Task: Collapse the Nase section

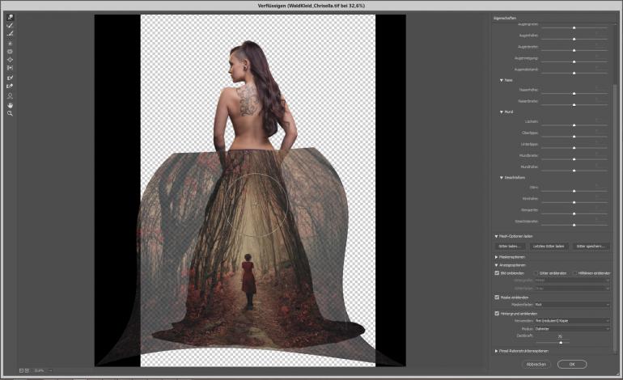Action: 502,80
